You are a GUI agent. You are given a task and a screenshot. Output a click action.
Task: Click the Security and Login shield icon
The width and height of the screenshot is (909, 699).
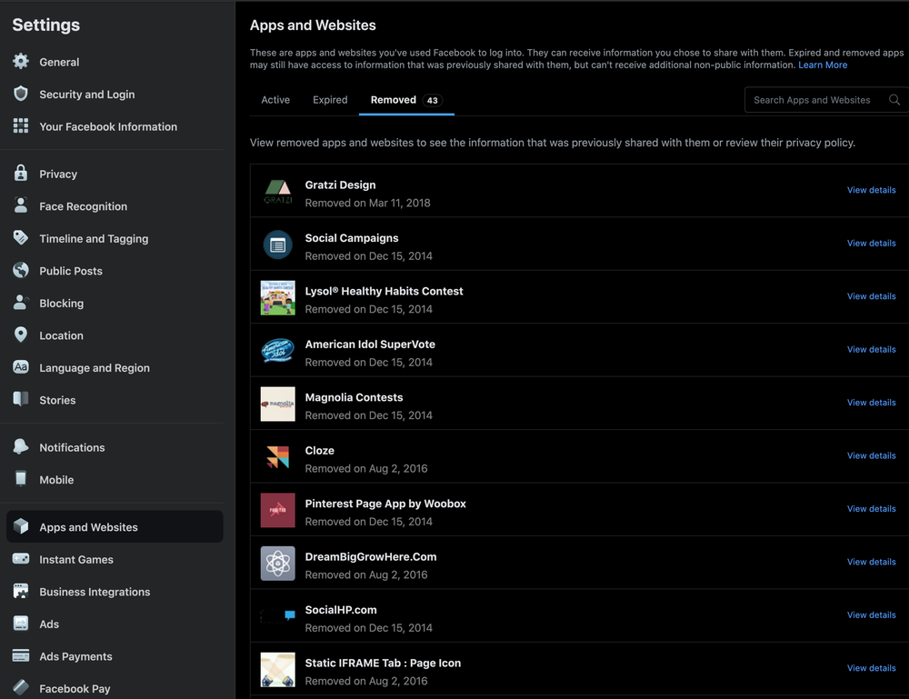click(x=21, y=94)
